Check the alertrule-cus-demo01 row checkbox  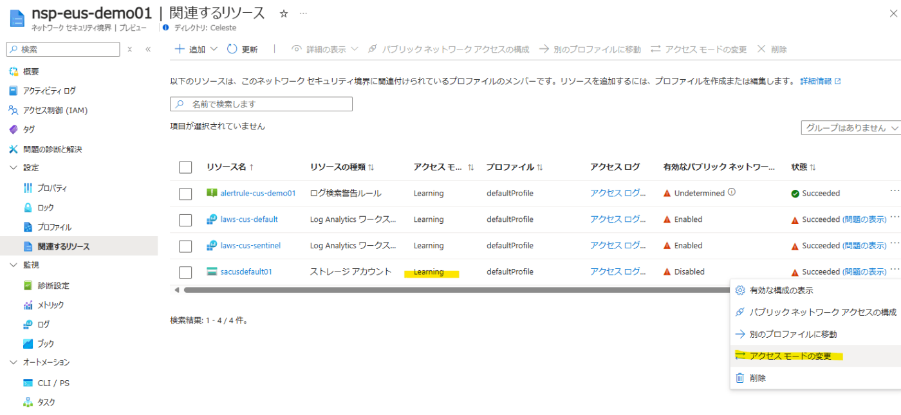click(x=185, y=194)
